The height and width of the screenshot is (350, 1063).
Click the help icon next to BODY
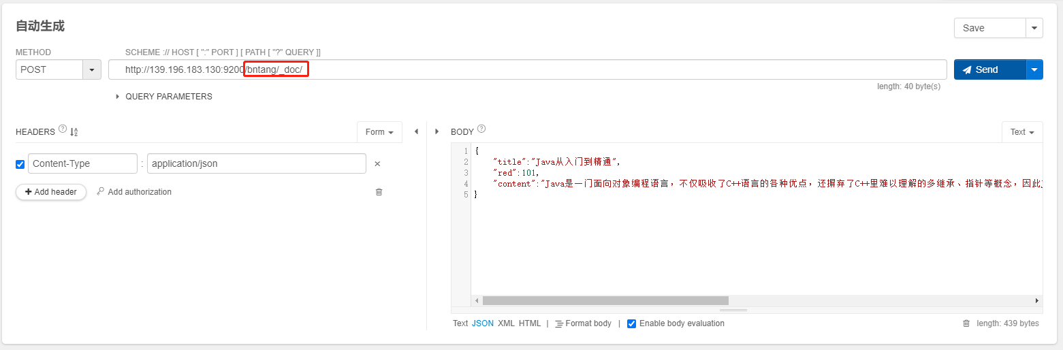pos(481,129)
